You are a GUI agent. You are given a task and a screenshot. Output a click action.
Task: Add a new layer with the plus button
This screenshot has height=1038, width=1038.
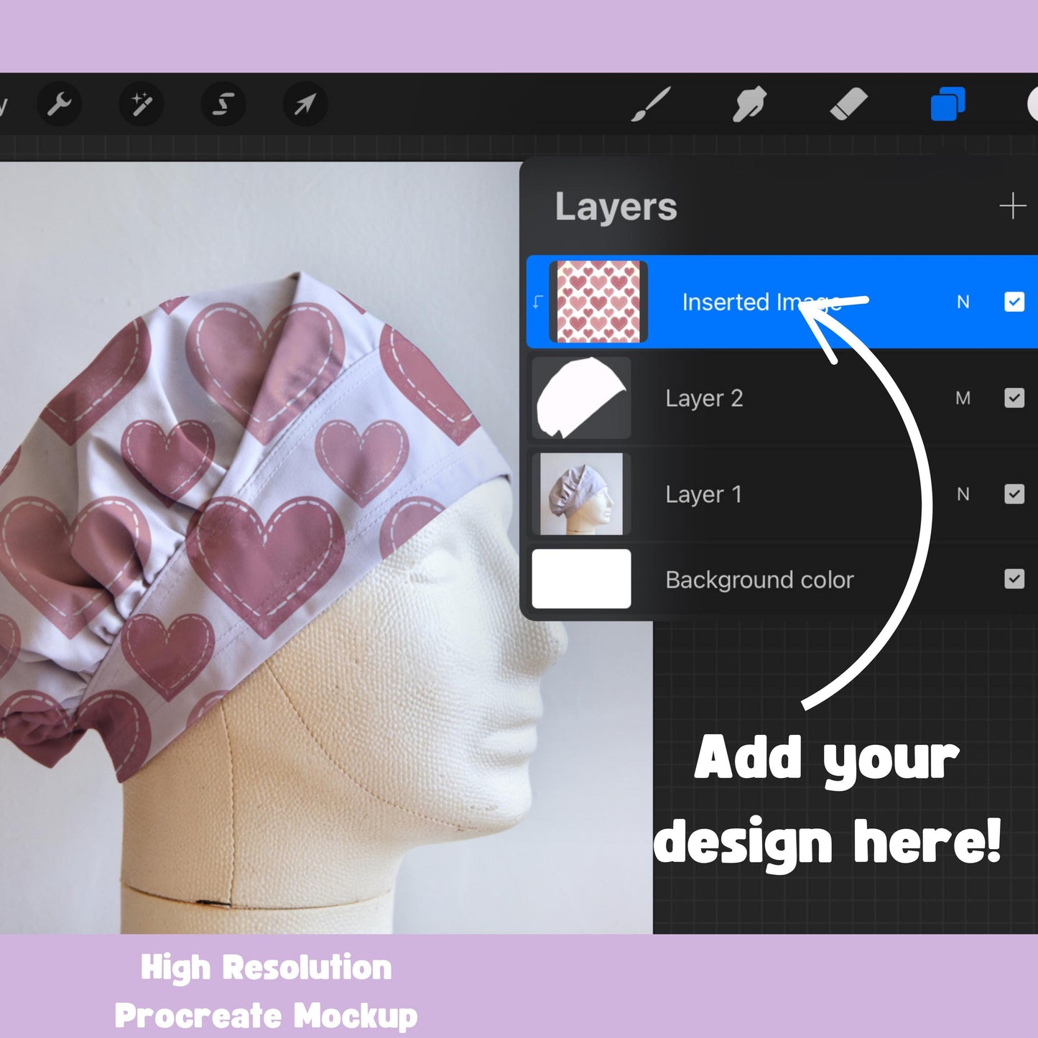click(1012, 207)
